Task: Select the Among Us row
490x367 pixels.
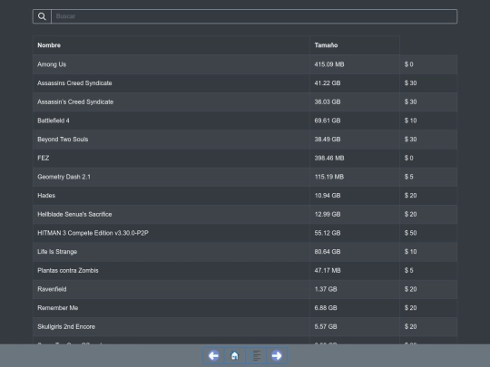Action: tap(245, 64)
